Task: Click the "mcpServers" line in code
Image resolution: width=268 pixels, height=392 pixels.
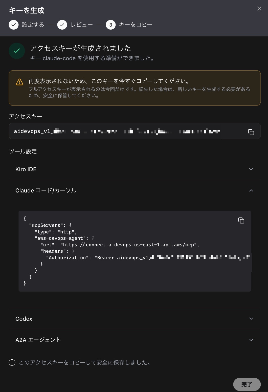Action: point(50,225)
